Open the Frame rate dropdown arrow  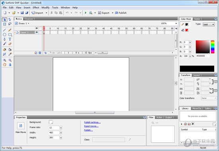tap(61, 128)
